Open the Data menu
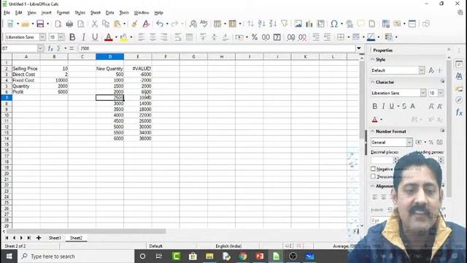The width and height of the screenshot is (467, 263). (109, 12)
